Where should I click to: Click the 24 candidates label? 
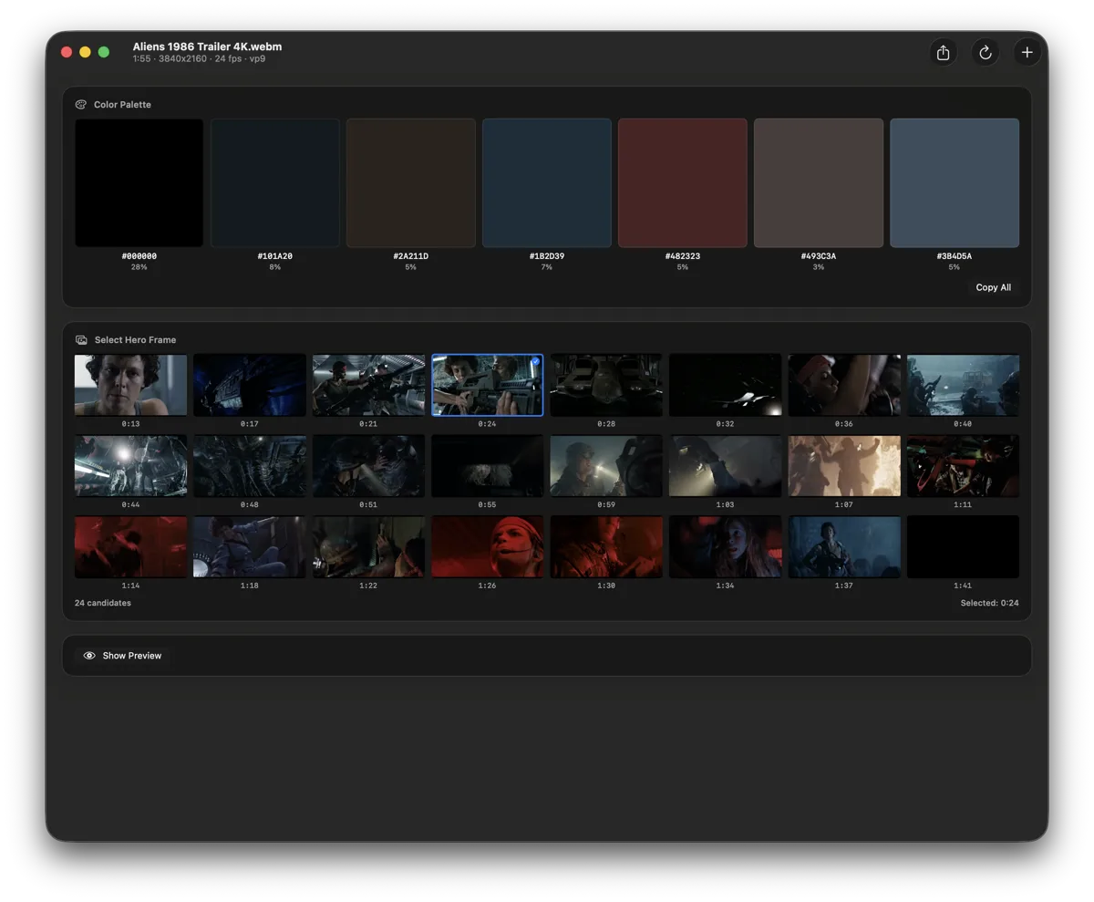click(103, 603)
